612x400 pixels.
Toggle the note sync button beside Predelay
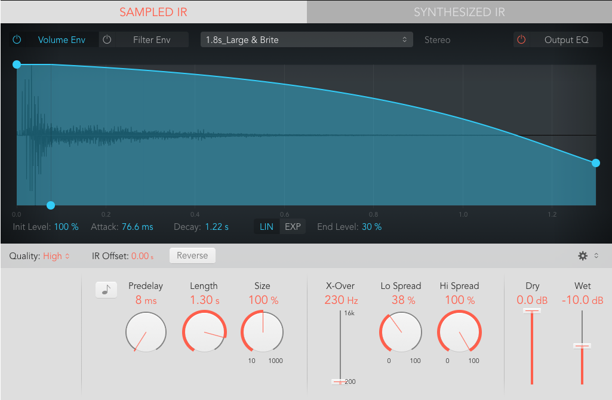click(x=106, y=290)
